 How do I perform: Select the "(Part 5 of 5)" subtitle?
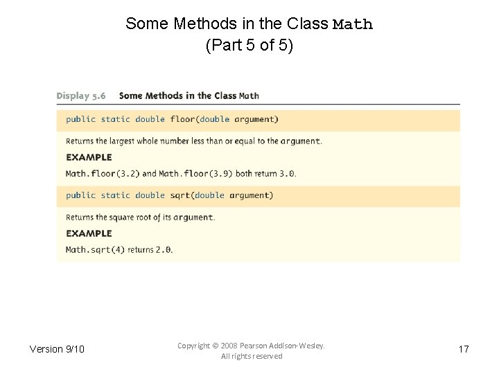pyautogui.click(x=249, y=46)
